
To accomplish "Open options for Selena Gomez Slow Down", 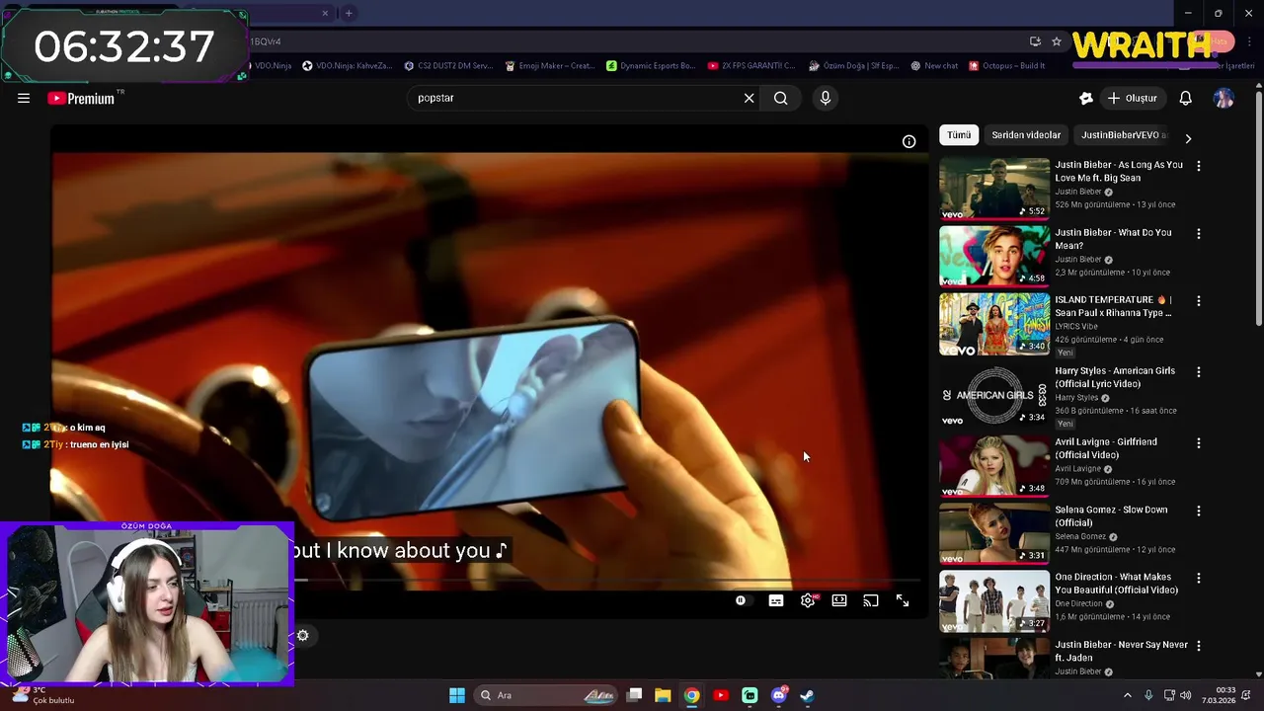I will click(1199, 511).
